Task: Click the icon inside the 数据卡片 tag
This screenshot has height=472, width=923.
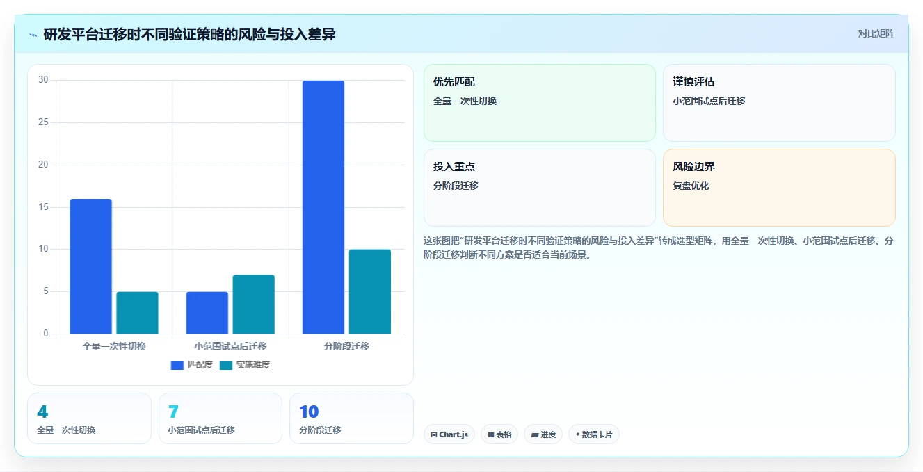Action: [577, 434]
